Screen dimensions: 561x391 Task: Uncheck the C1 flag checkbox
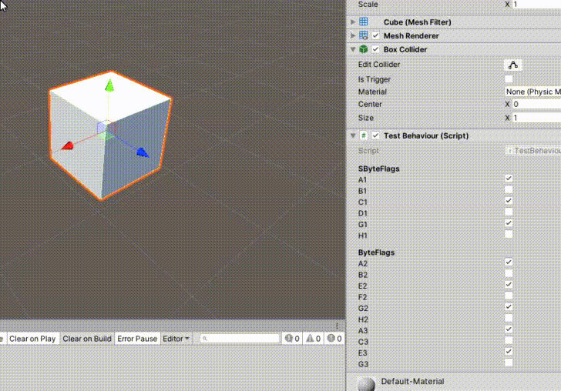point(509,201)
